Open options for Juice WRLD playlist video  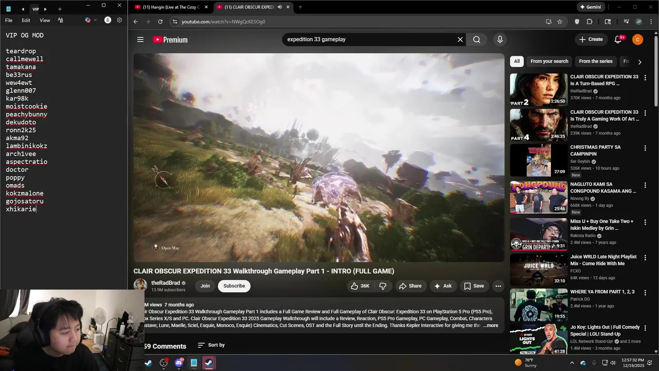[645, 258]
